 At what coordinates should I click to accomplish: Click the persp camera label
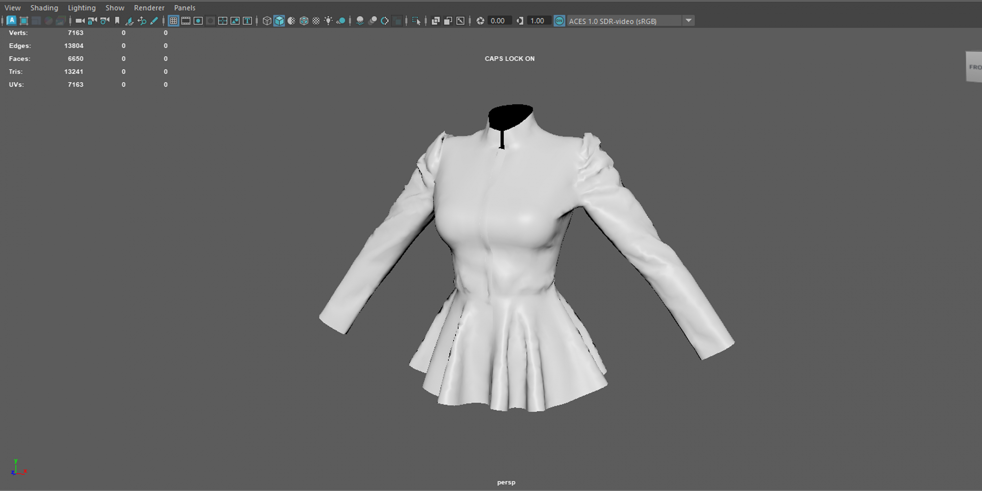[506, 482]
